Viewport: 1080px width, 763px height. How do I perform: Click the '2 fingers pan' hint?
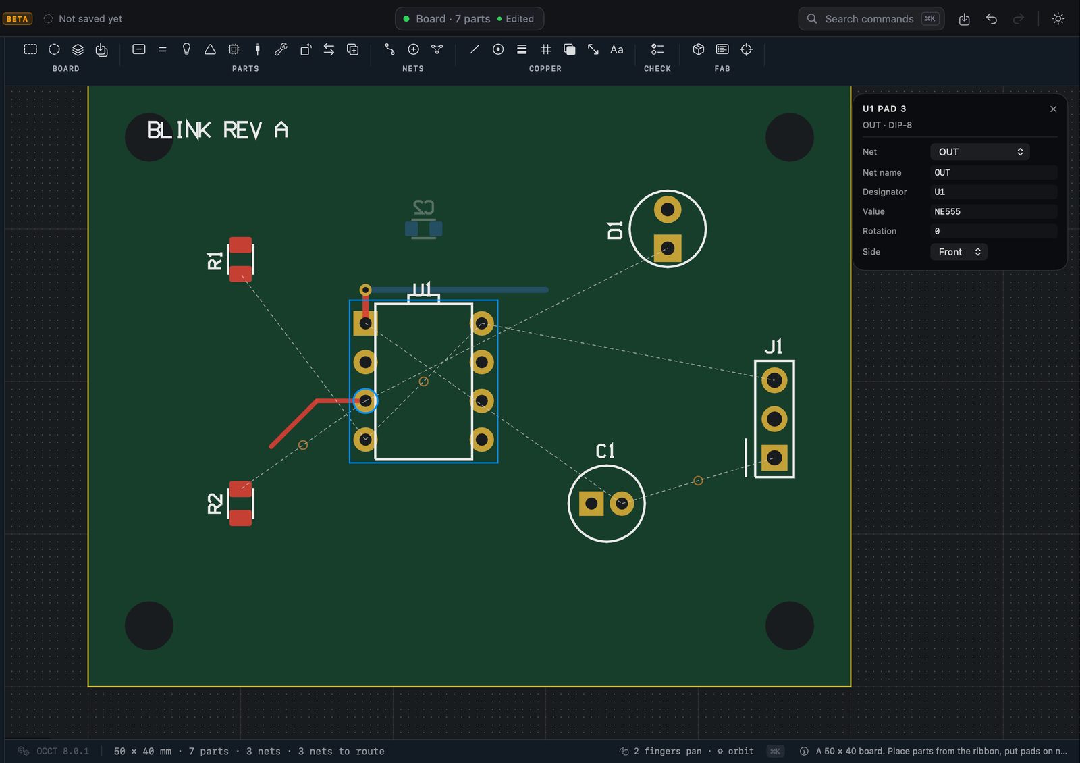(x=668, y=752)
